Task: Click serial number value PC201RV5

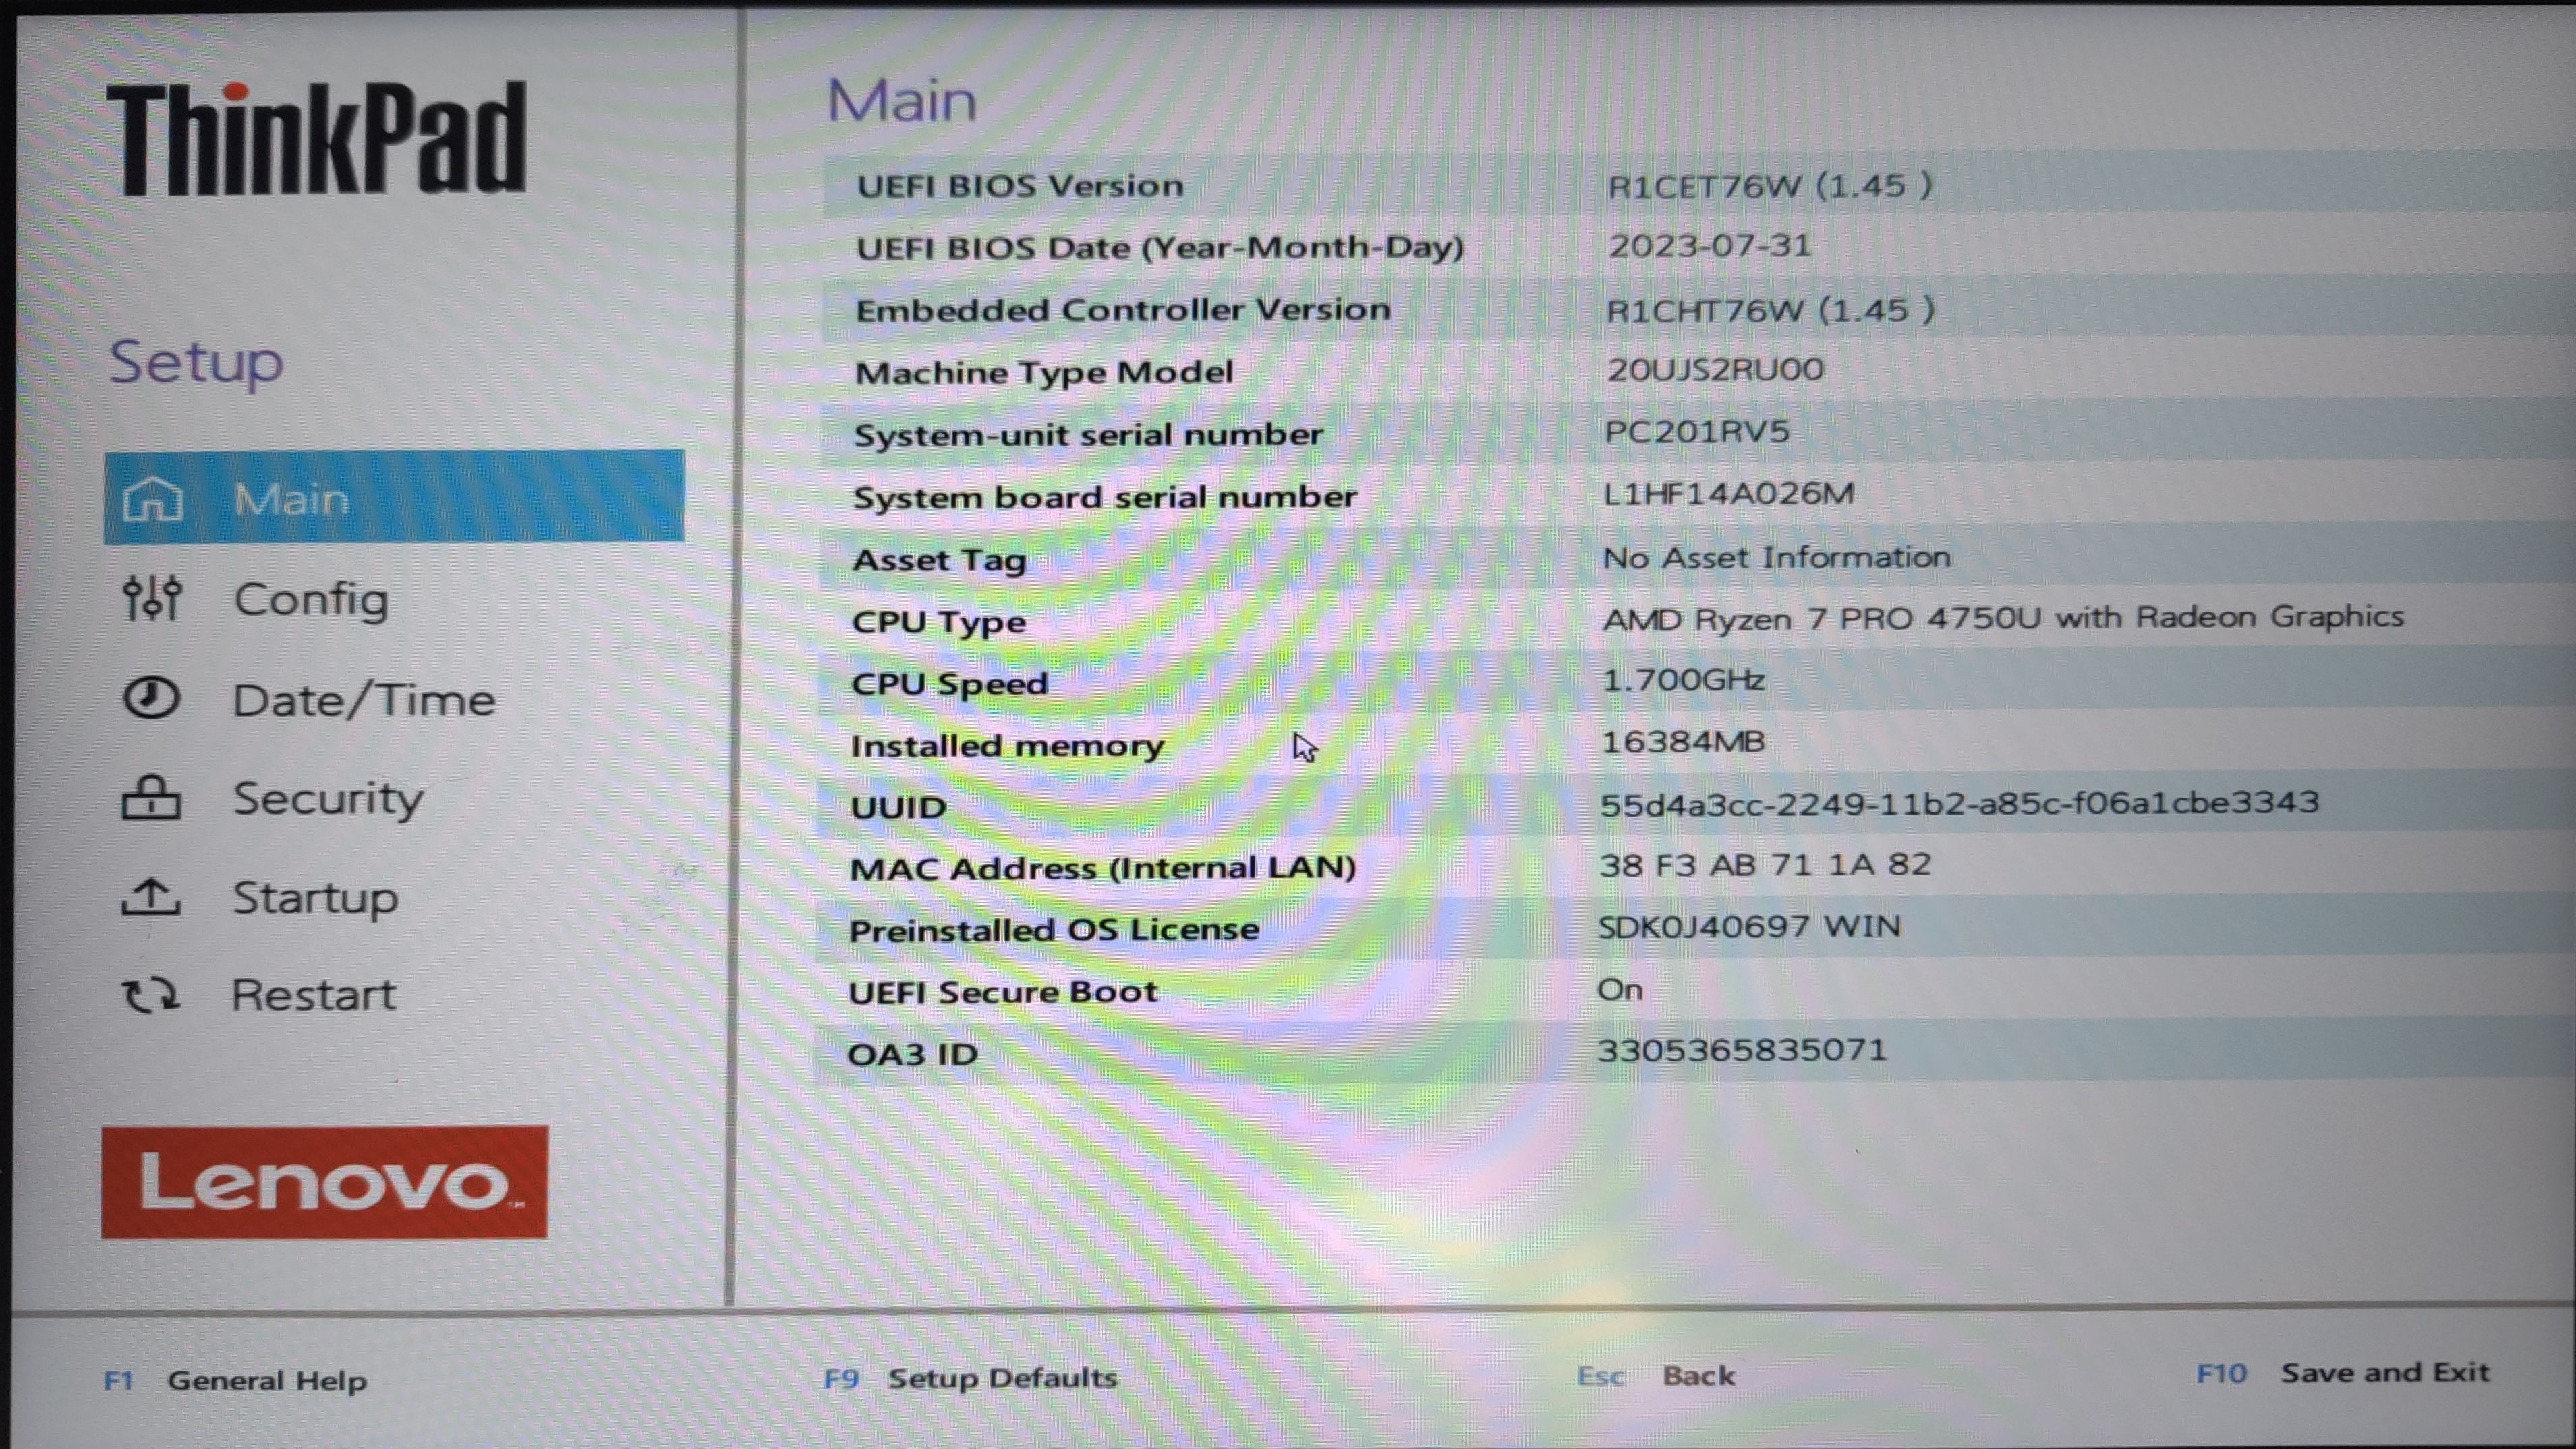Action: coord(1697,432)
